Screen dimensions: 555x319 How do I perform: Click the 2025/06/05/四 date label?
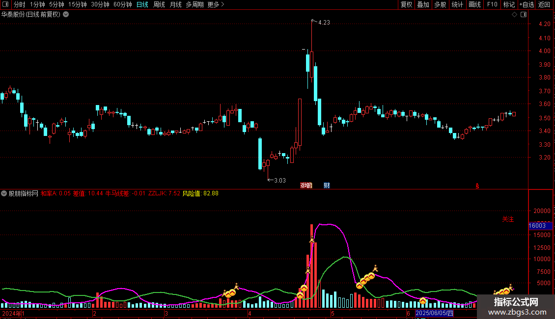click(x=434, y=313)
